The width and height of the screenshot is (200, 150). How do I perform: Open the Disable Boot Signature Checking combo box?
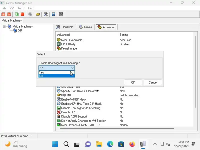[56, 68]
